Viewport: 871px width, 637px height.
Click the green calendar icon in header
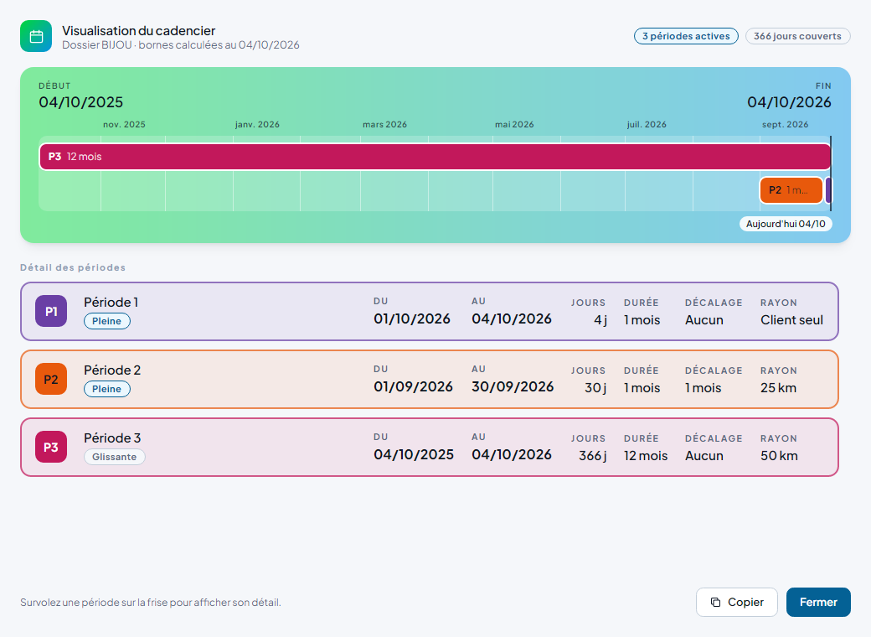point(36,36)
